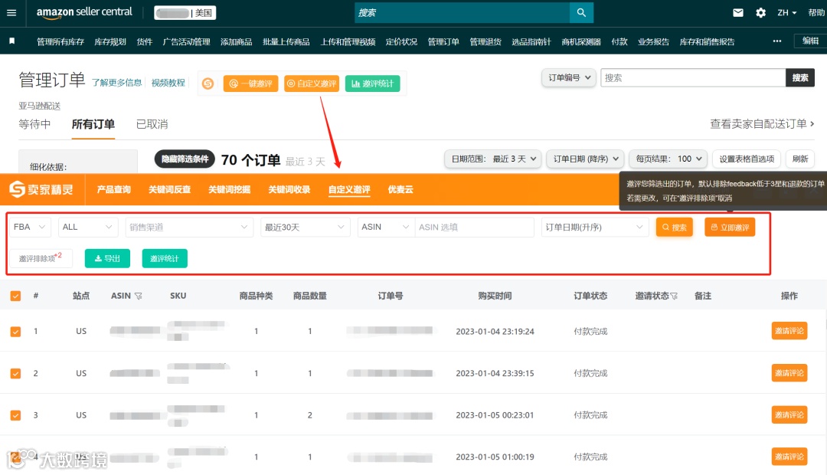The image size is (827, 475).
Task: Select 自定义邀评 tab in orange bar
Action: click(x=349, y=189)
